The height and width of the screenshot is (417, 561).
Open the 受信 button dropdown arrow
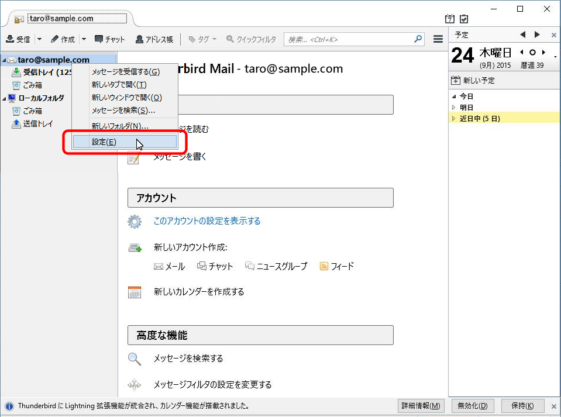coord(39,39)
